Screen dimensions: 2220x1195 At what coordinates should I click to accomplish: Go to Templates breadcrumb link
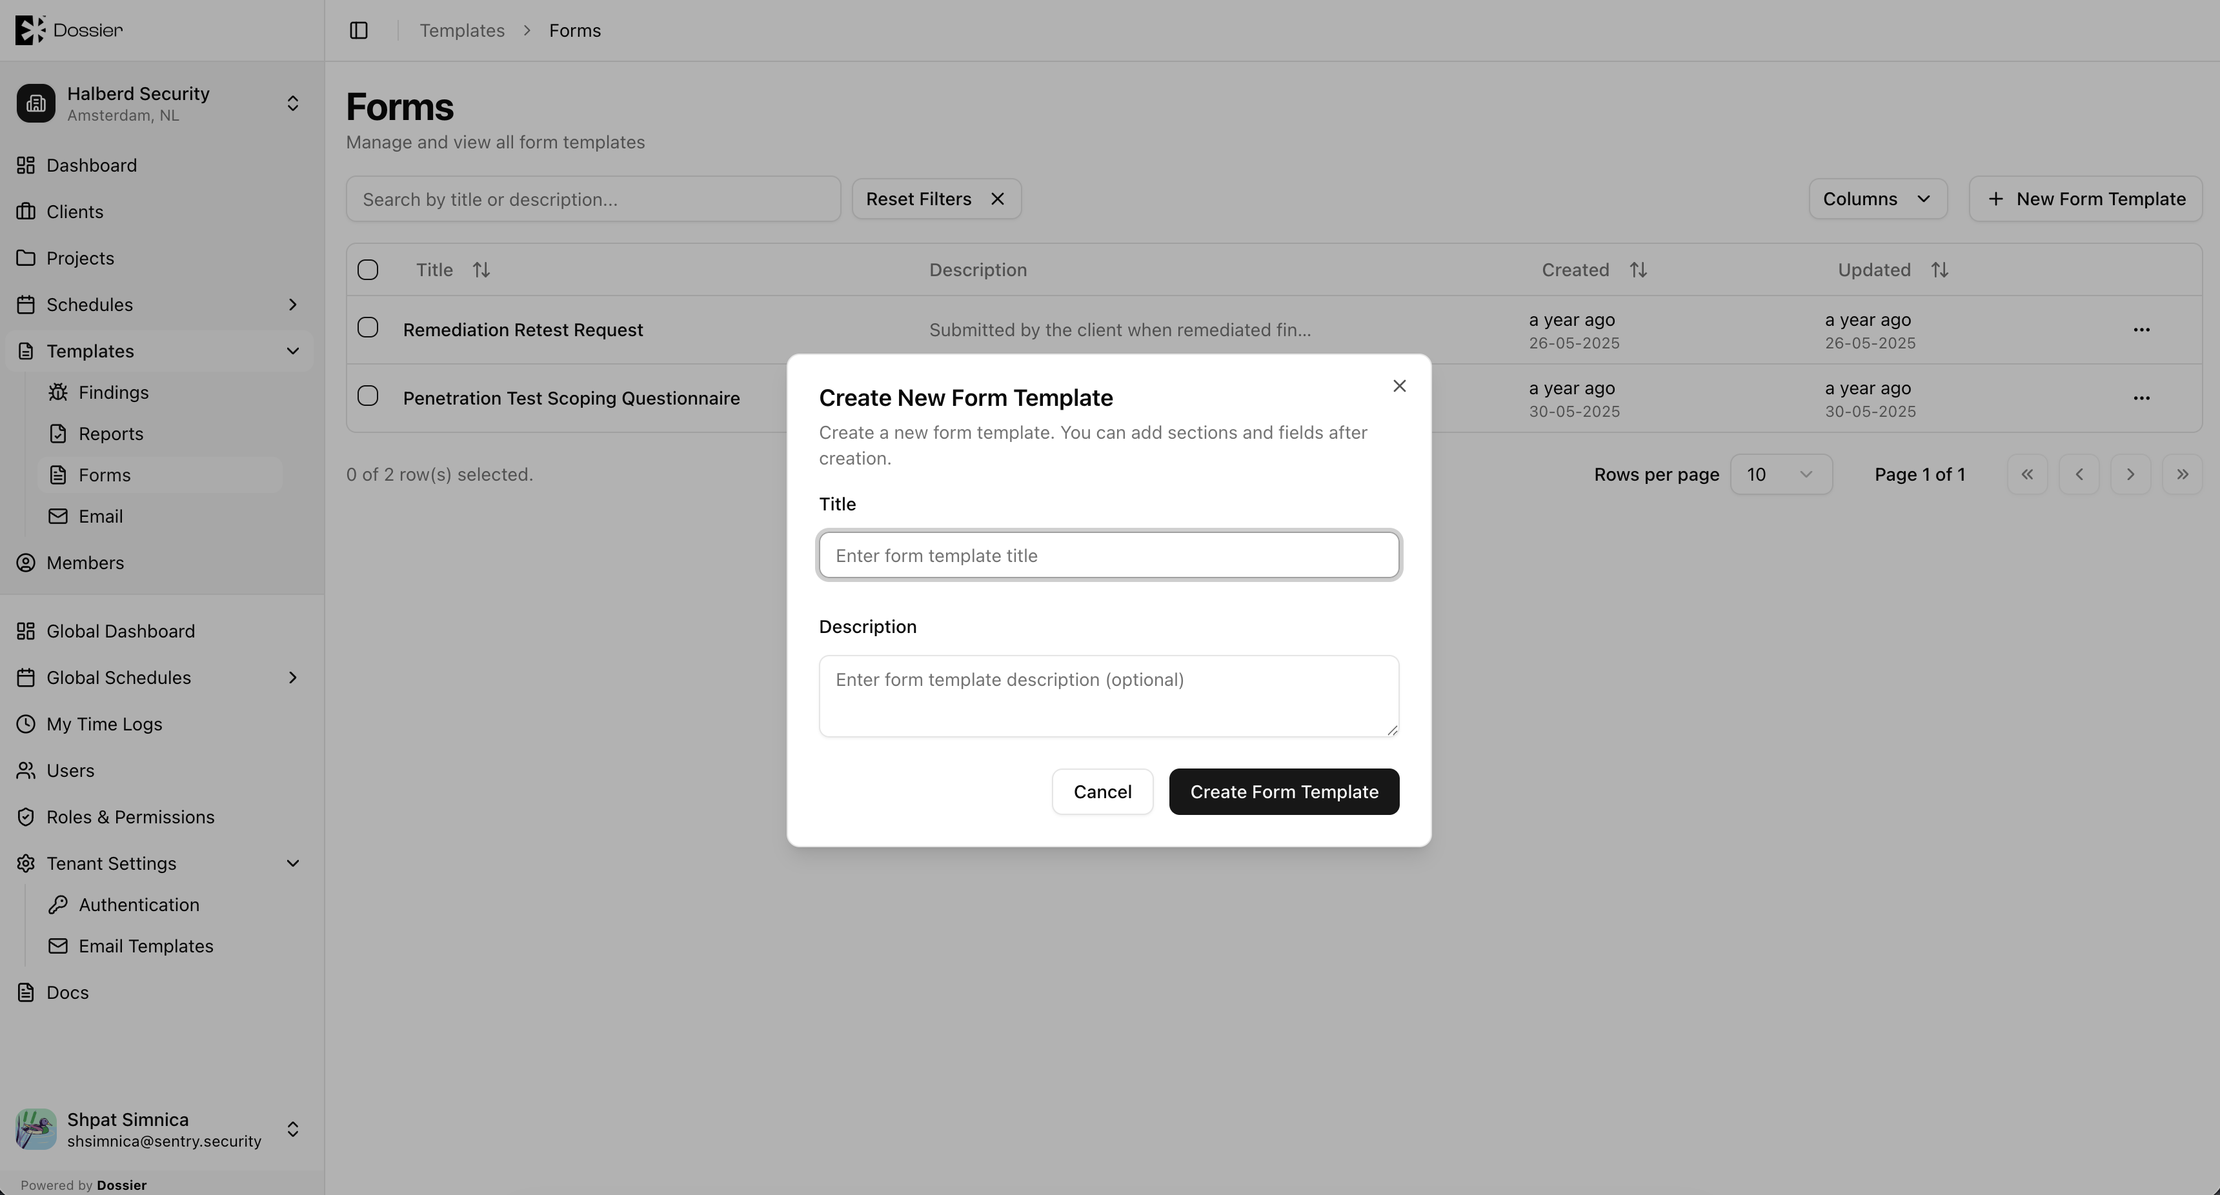click(x=462, y=31)
